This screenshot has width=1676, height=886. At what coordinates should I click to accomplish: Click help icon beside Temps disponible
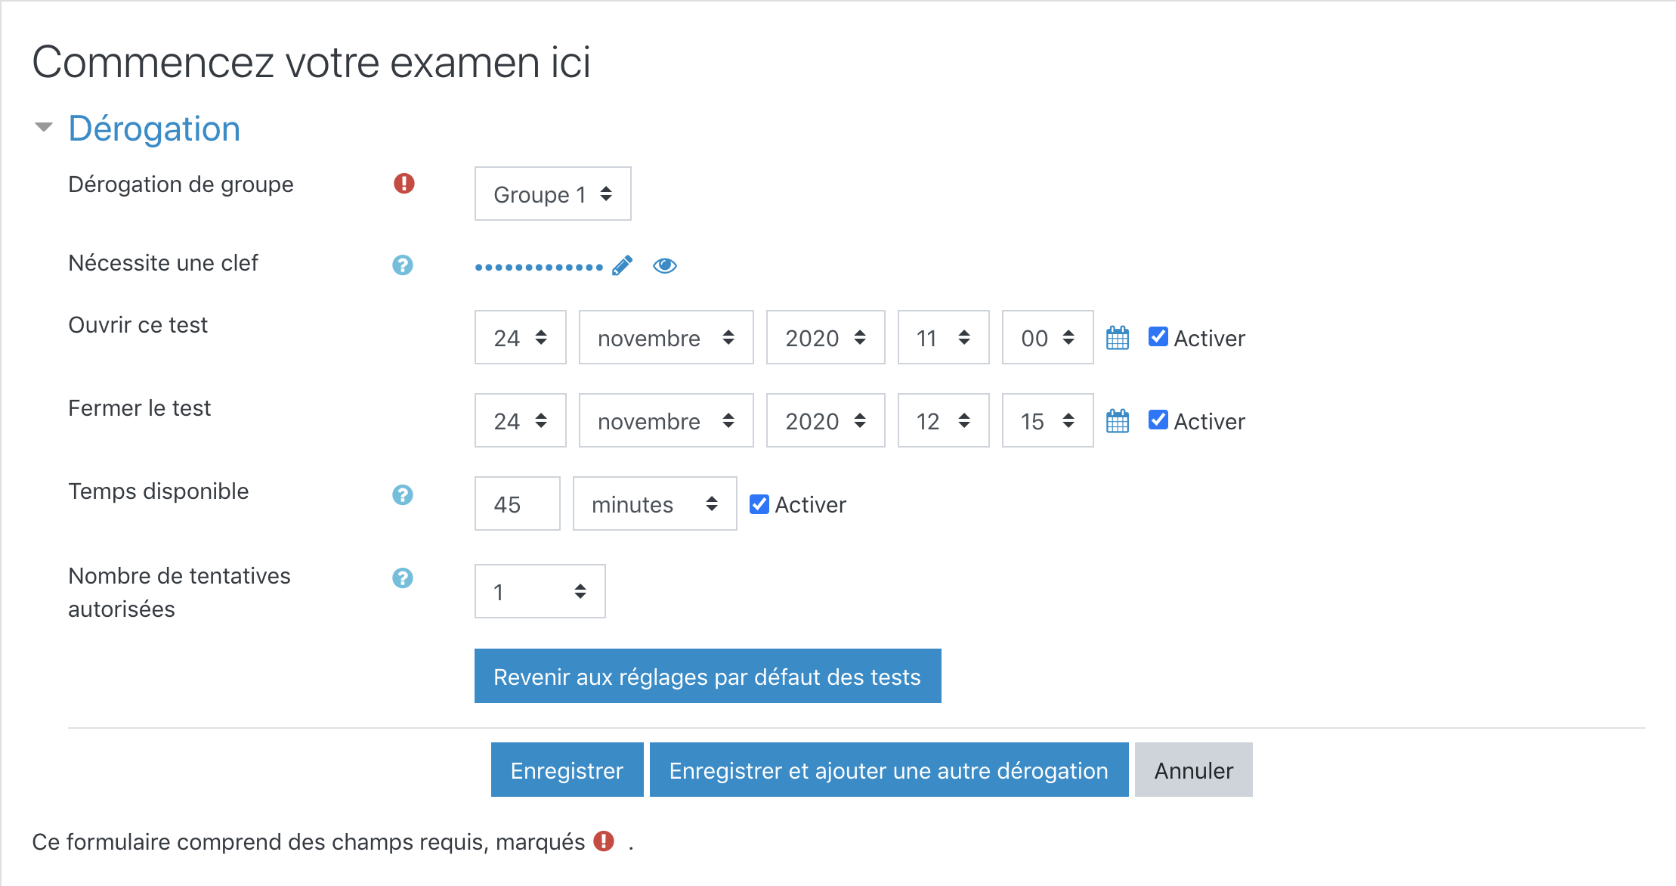(403, 495)
